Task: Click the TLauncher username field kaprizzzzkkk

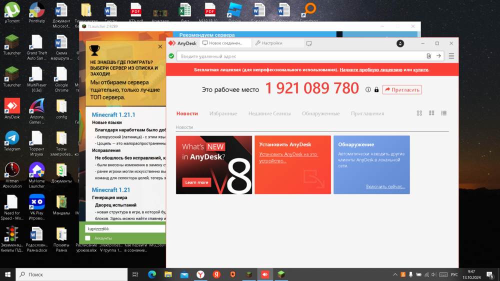Action: pyautogui.click(x=125, y=228)
